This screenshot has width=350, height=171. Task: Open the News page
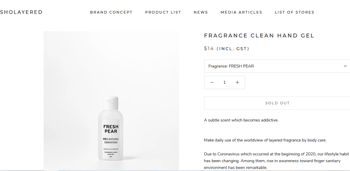(x=201, y=12)
